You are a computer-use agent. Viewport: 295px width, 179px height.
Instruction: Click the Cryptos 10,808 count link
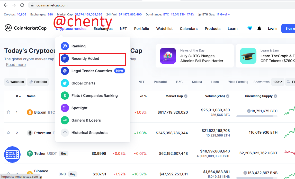[22, 14]
